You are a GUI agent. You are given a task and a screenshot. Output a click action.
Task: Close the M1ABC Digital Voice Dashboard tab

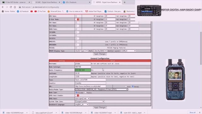(59, 2)
